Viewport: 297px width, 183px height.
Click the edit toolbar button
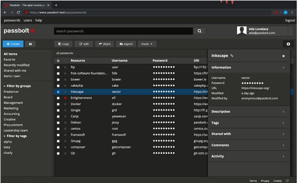coord(84,44)
